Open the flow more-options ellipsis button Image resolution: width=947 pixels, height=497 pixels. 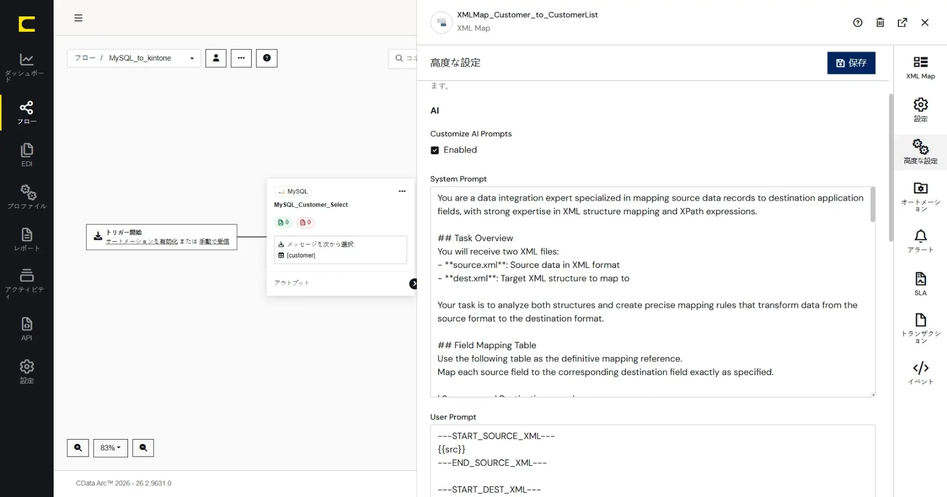tap(241, 58)
